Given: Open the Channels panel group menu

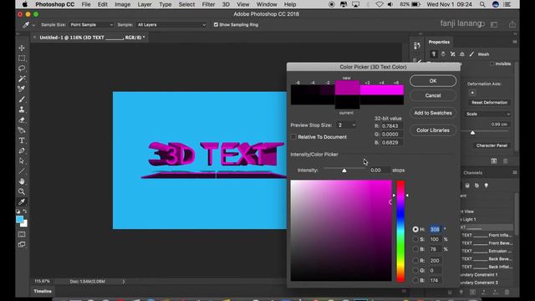Looking at the screenshot, I should coord(515,173).
